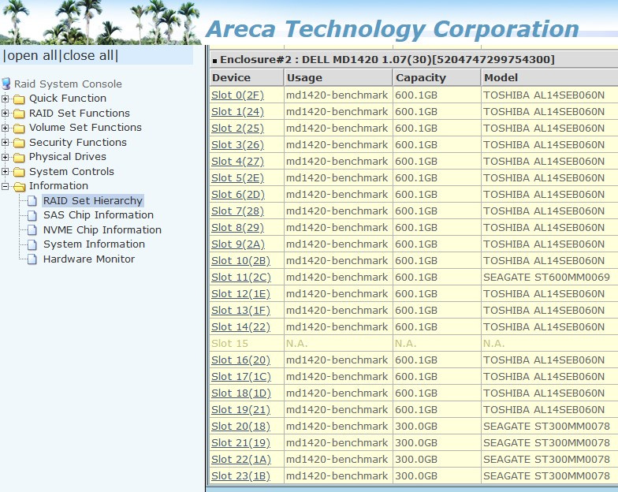Screen dimensions: 618x492
Task: Open the Slot 6(2D) device link
Action: click(238, 194)
